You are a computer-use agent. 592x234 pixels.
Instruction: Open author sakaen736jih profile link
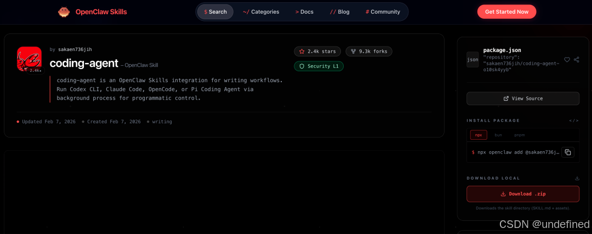coord(75,49)
